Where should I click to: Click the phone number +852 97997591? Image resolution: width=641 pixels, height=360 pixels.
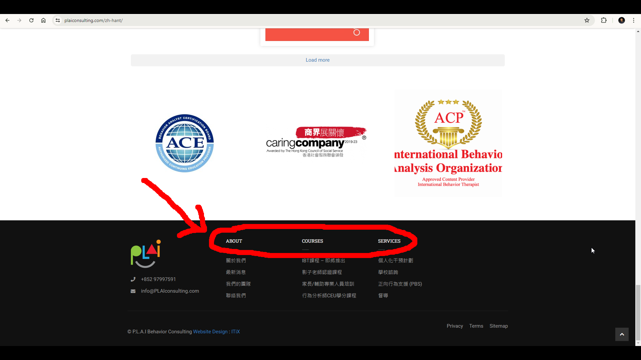pyautogui.click(x=158, y=279)
